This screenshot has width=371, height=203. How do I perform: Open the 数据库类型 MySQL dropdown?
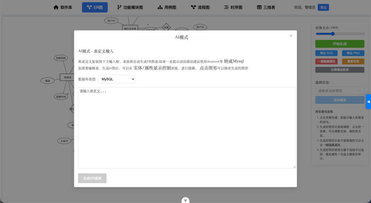[x=116, y=79]
